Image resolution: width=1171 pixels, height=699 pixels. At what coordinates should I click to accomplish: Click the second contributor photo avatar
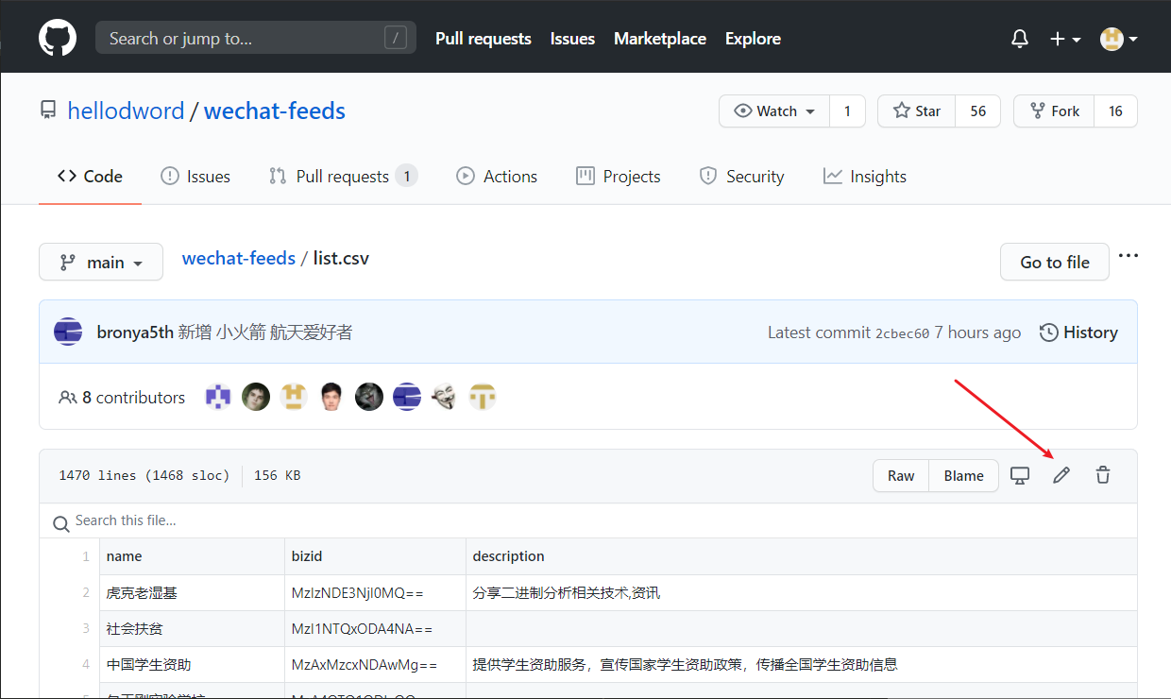pos(256,397)
